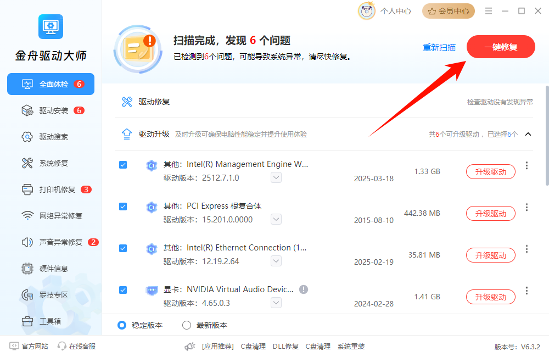Image resolution: width=549 pixels, height=357 pixels.
Task: Click the 驱动安装 box icon
Action: coord(27,111)
